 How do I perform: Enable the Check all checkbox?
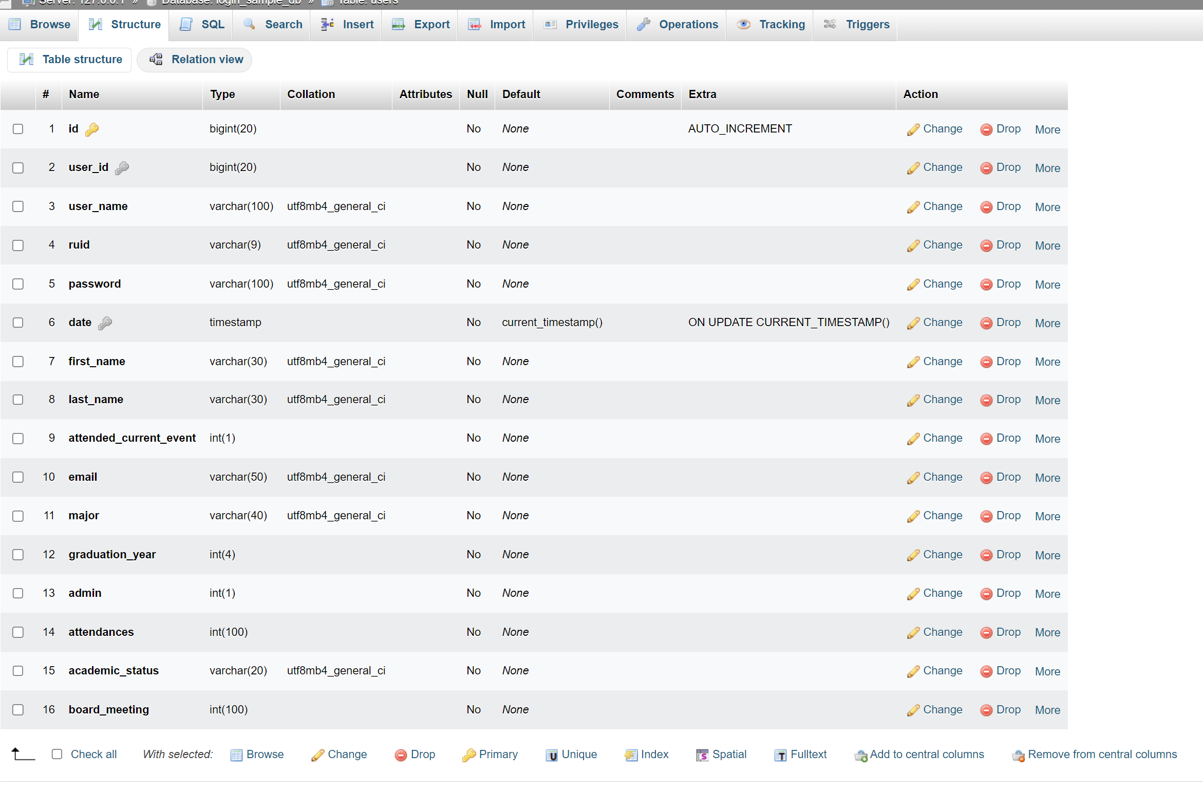click(57, 754)
